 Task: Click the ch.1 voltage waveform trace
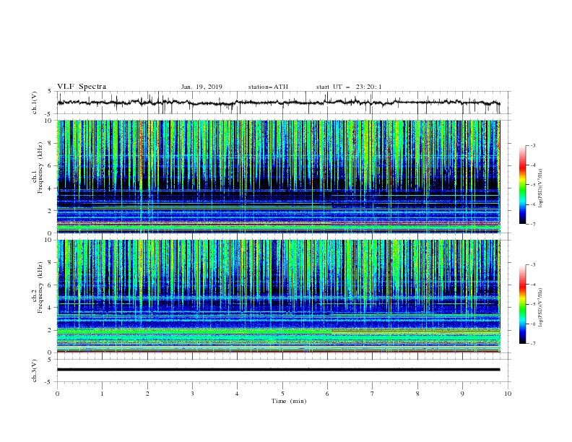pos(278,103)
